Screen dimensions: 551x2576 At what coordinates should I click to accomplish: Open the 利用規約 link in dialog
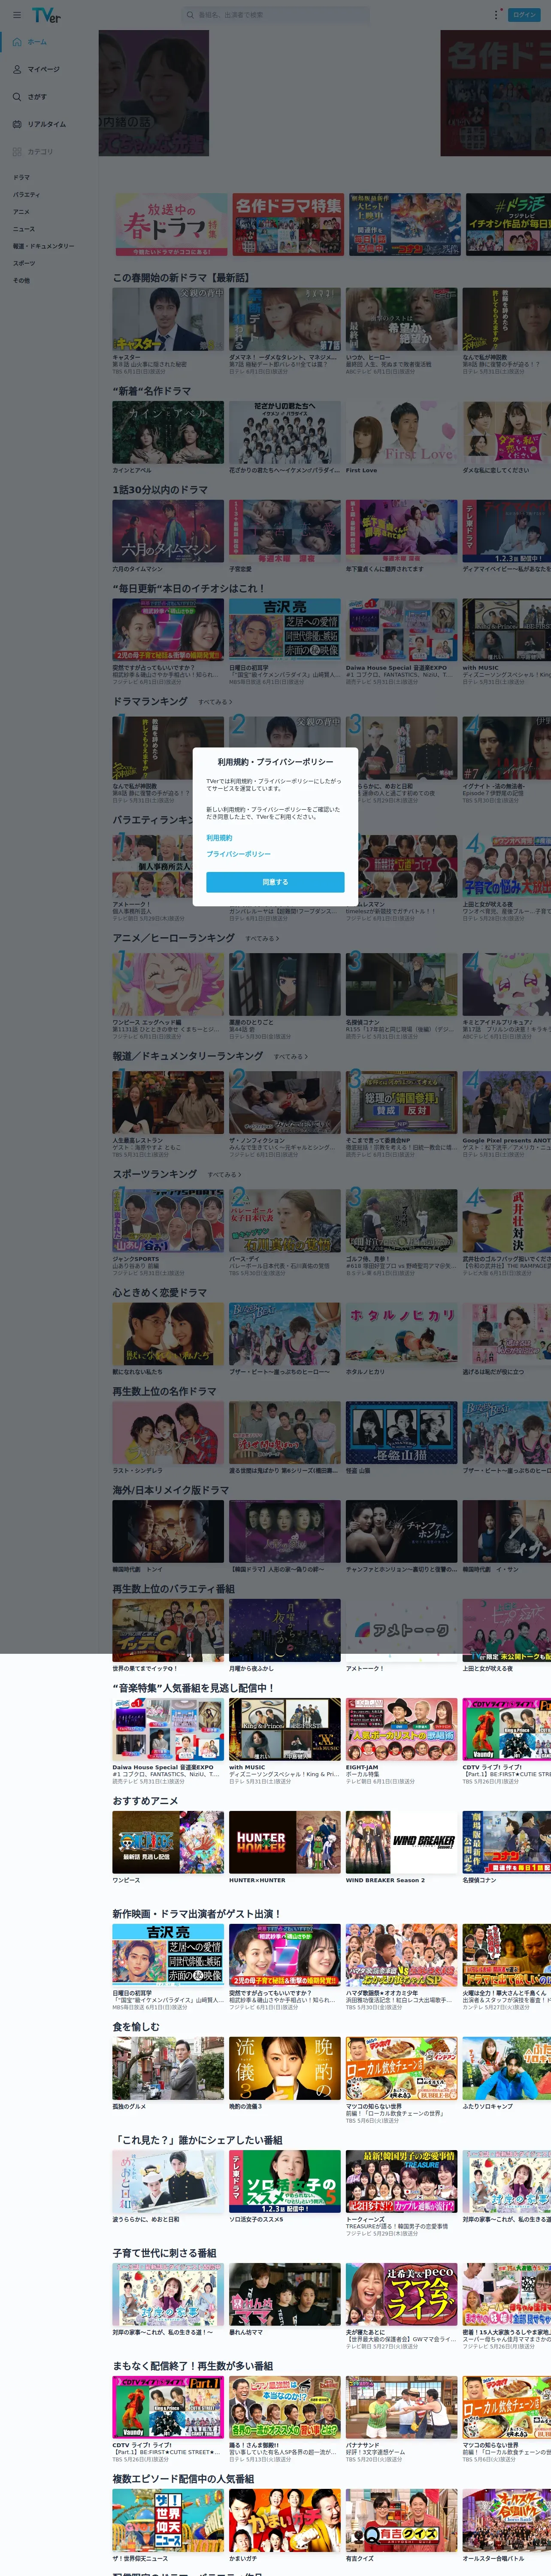(x=219, y=838)
